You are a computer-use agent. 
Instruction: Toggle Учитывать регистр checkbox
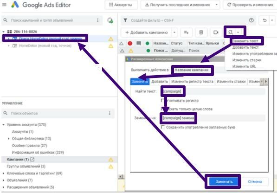[162, 101]
